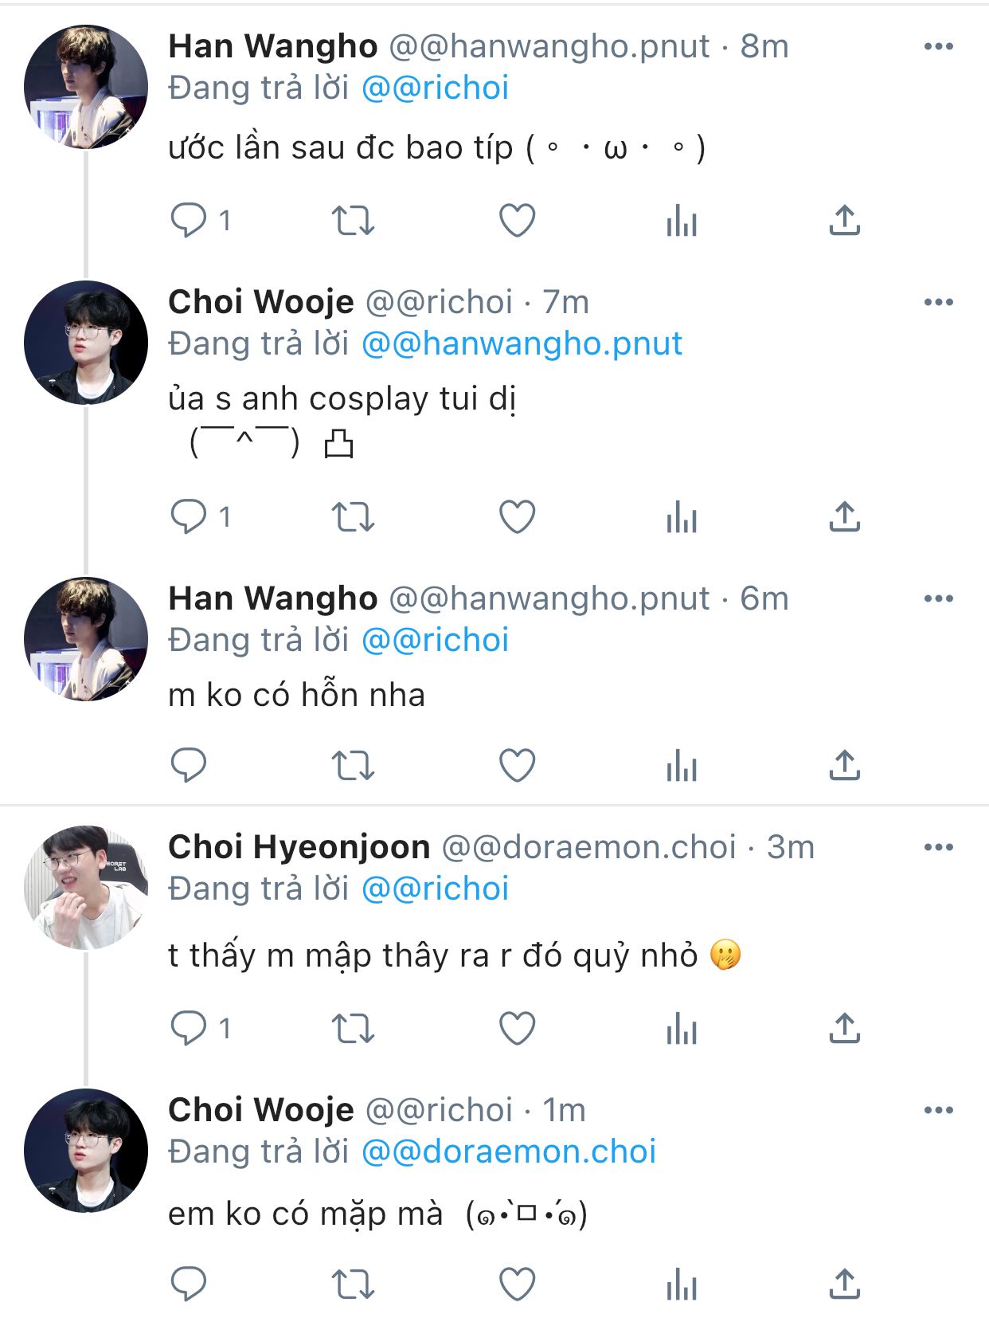The width and height of the screenshot is (989, 1322).
Task: Click reply icon on "m ko có hỗn nha" tweet
Action: 189,766
